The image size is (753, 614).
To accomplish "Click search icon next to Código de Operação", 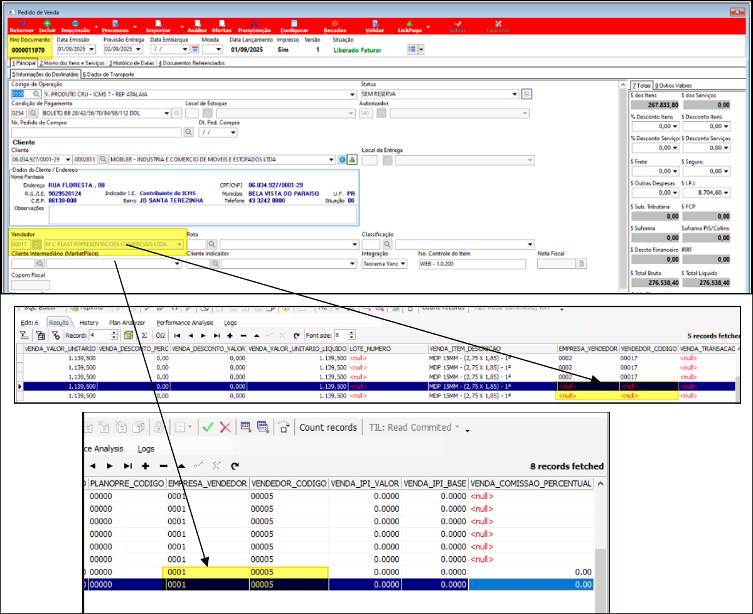I will [36, 94].
